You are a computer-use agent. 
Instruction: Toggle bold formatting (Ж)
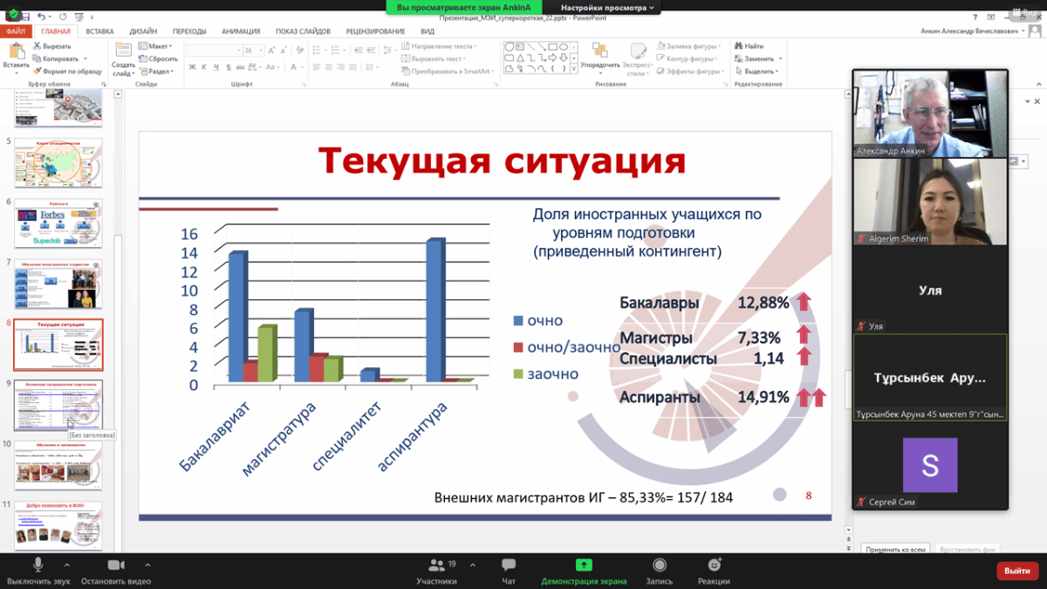190,66
